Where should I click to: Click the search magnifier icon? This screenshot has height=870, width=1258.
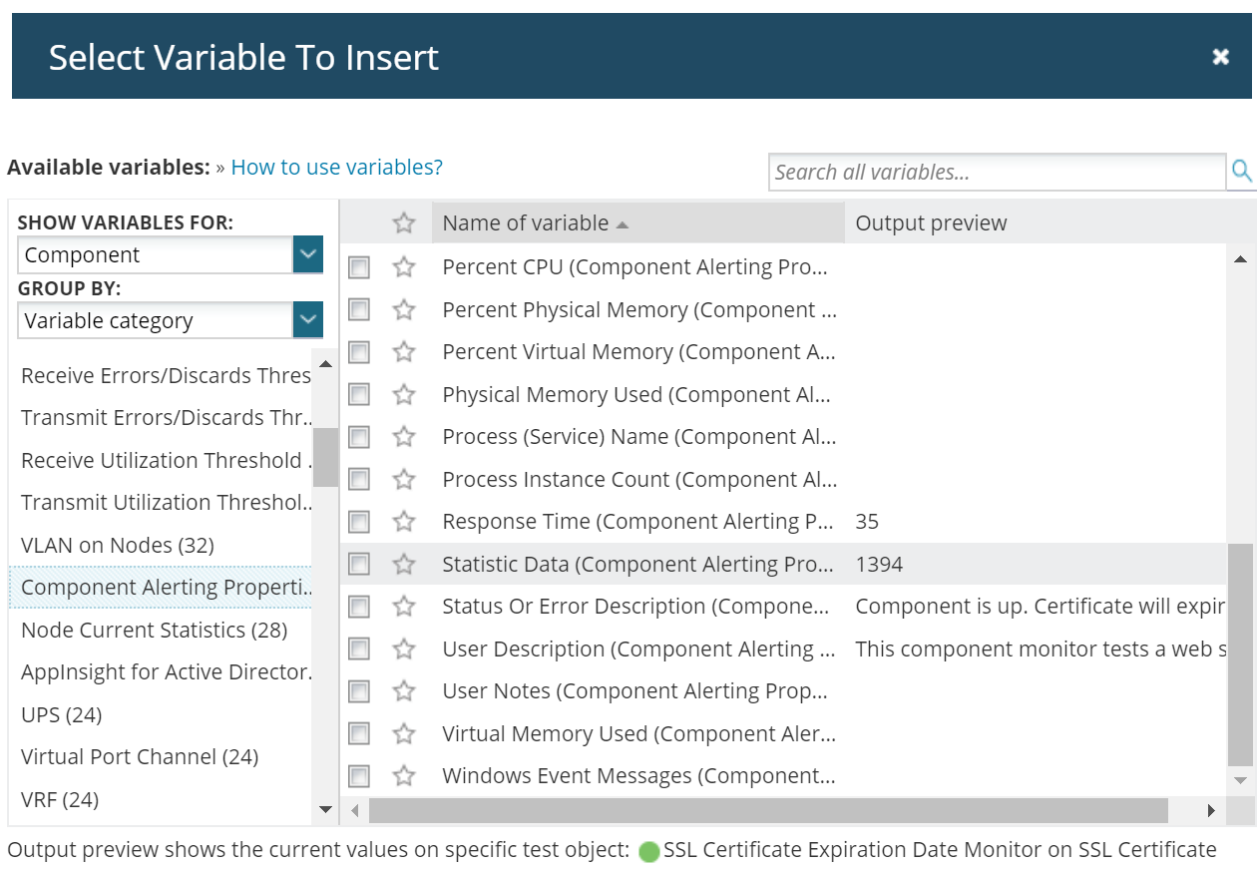pyautogui.click(x=1241, y=172)
